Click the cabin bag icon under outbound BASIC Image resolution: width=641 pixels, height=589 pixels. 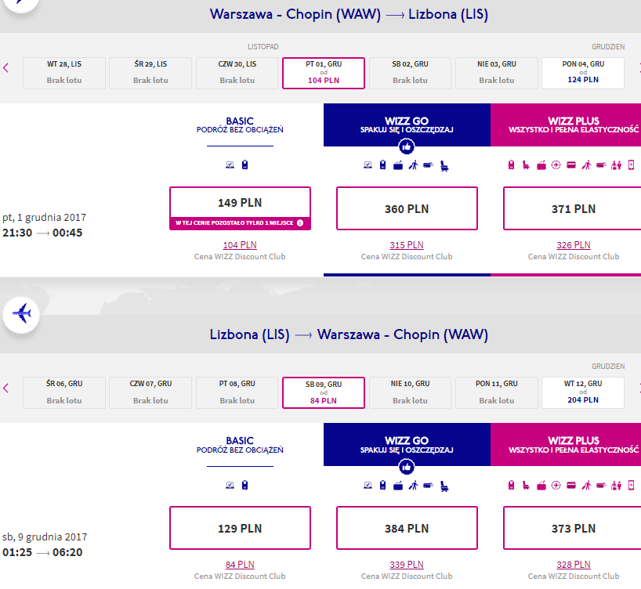(x=244, y=164)
